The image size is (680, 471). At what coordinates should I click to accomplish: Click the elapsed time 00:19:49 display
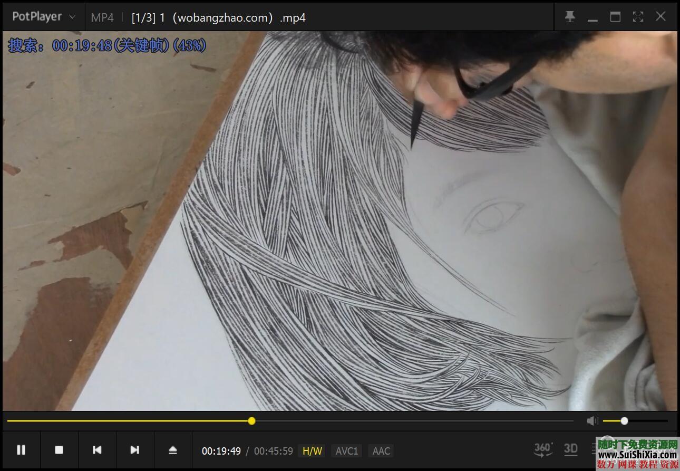coord(221,451)
